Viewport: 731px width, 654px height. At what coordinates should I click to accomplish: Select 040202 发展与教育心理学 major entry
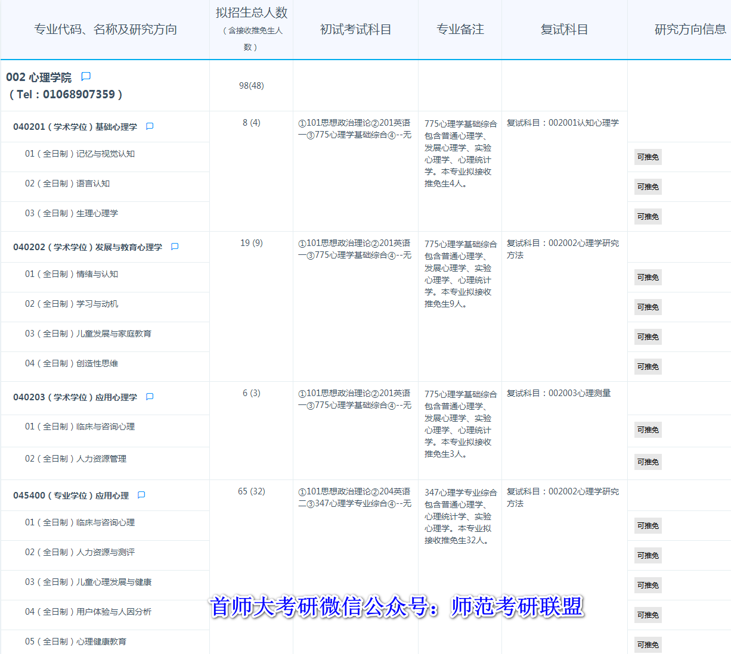[x=88, y=247]
